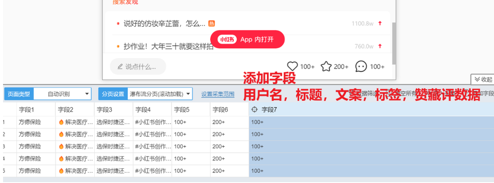Image resolution: width=494 pixels, height=183 pixels.
Task: Click the star favorite icon
Action: point(326,66)
